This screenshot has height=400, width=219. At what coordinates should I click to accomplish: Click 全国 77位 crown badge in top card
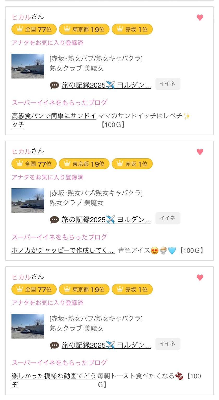(x=34, y=29)
